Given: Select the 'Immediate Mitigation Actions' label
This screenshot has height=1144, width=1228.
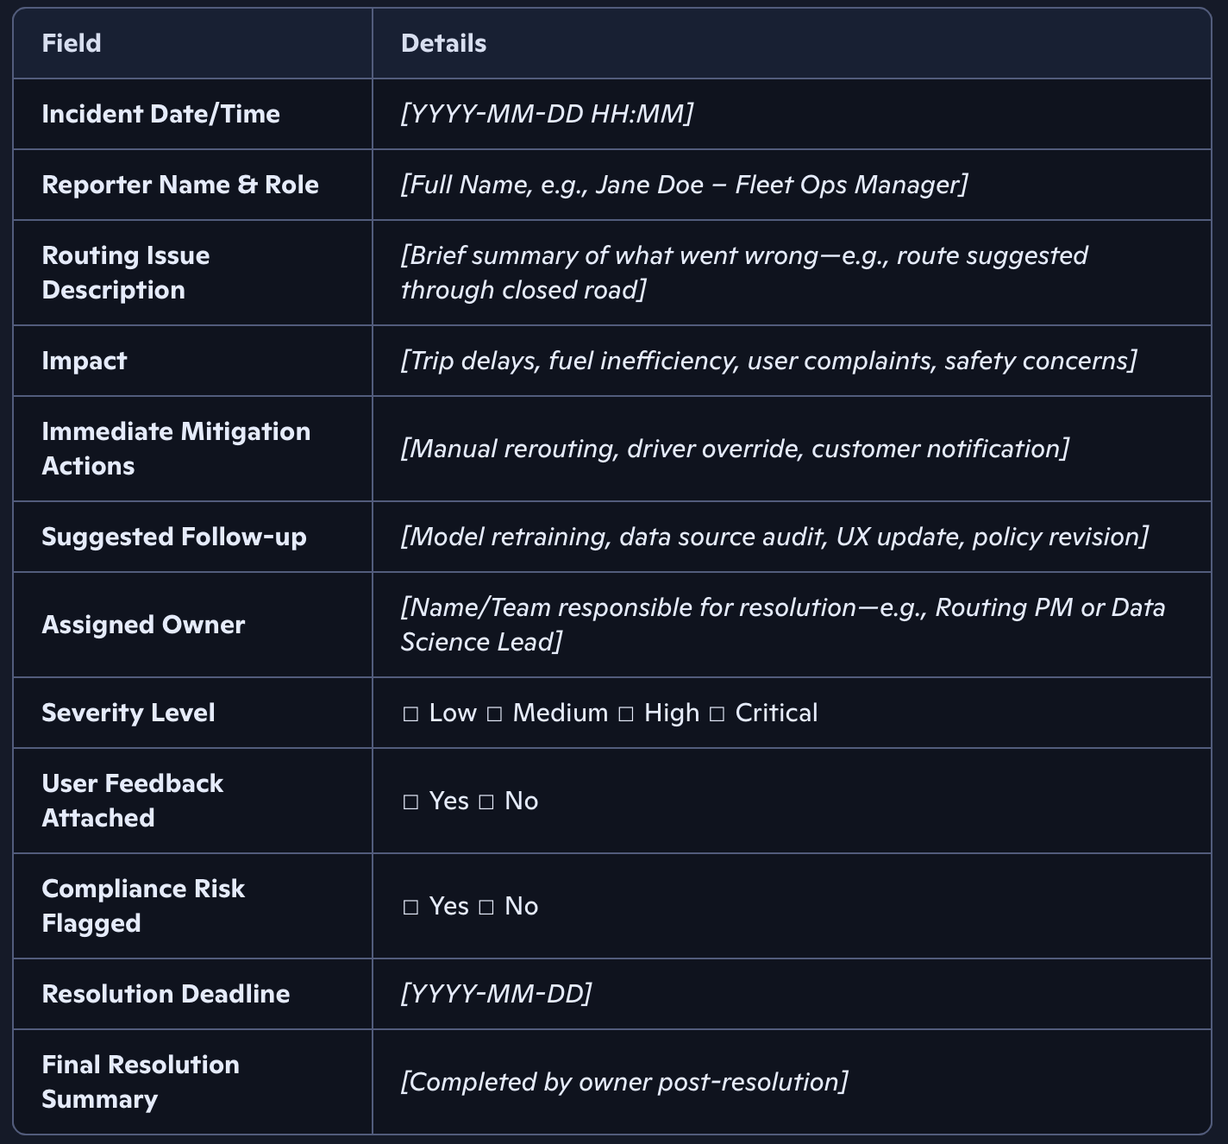Looking at the screenshot, I should click(x=176, y=449).
